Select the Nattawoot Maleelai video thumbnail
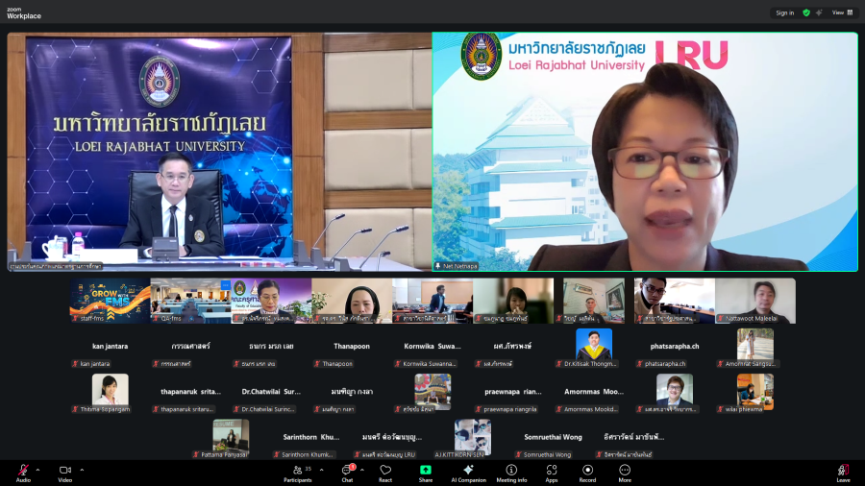865x486 pixels. coord(754,300)
